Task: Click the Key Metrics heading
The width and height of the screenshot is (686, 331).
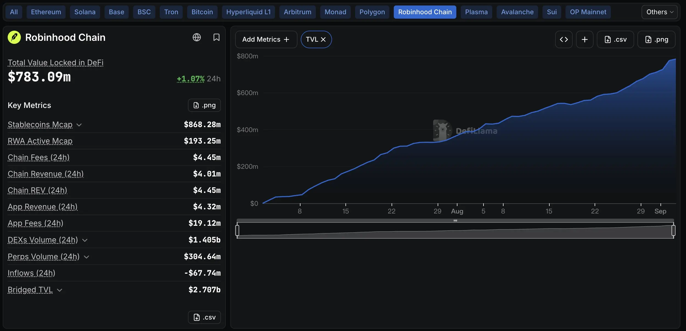Action: coord(29,105)
